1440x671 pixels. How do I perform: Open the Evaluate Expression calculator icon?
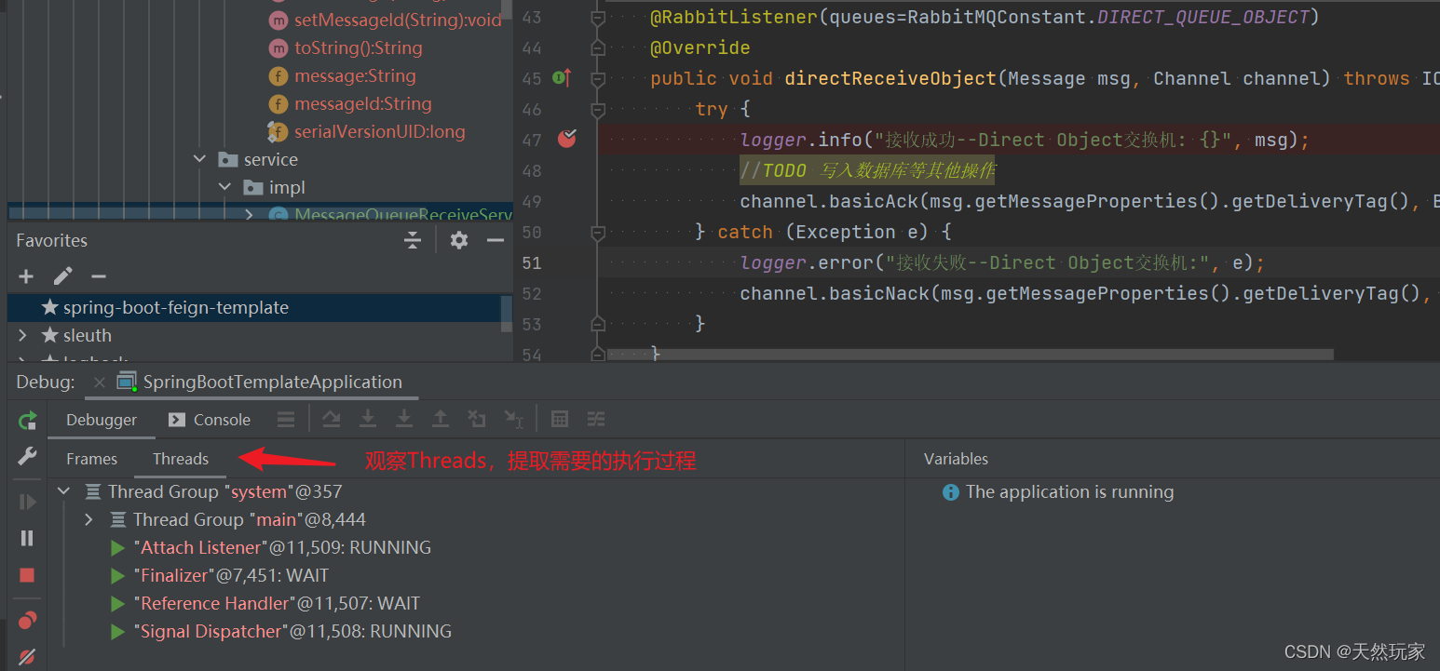pos(559,420)
